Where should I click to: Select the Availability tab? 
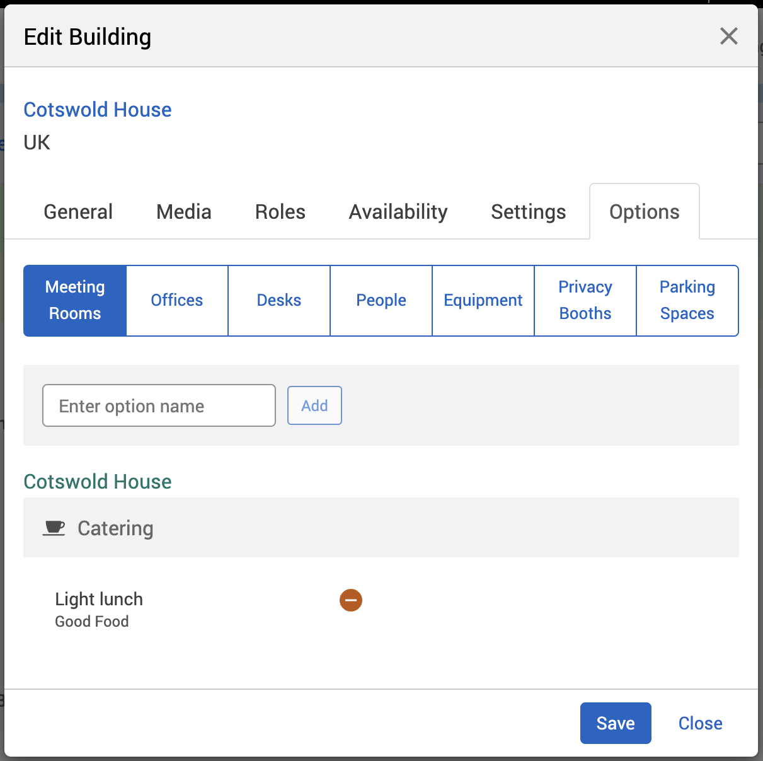click(x=398, y=212)
